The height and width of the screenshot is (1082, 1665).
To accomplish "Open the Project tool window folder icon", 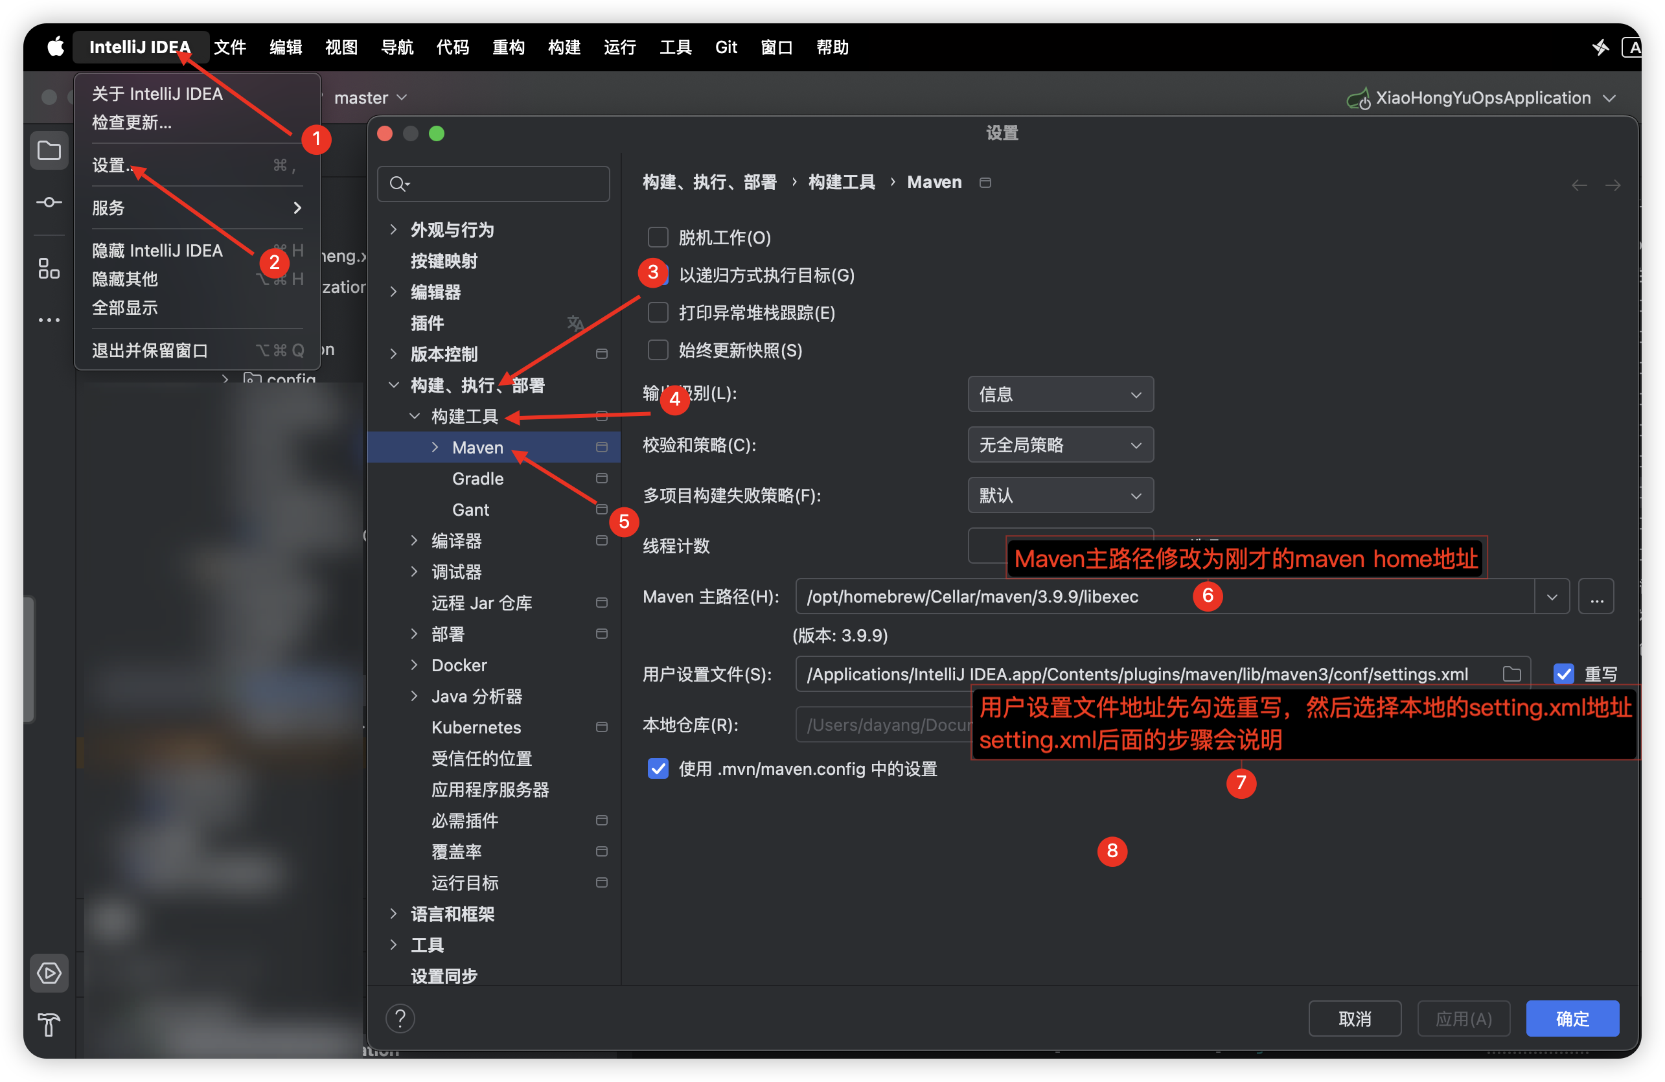I will [x=49, y=150].
